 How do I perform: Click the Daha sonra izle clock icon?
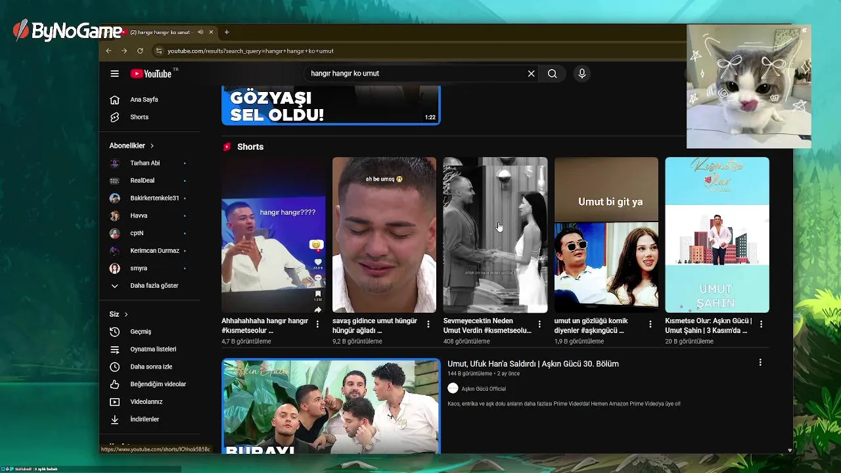(x=114, y=367)
